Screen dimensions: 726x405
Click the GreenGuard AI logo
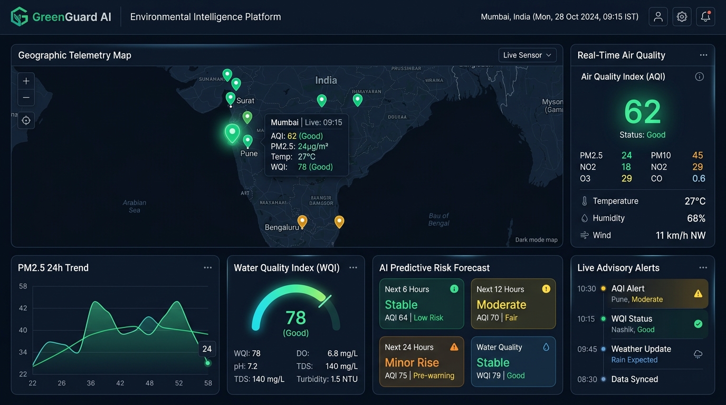point(61,17)
